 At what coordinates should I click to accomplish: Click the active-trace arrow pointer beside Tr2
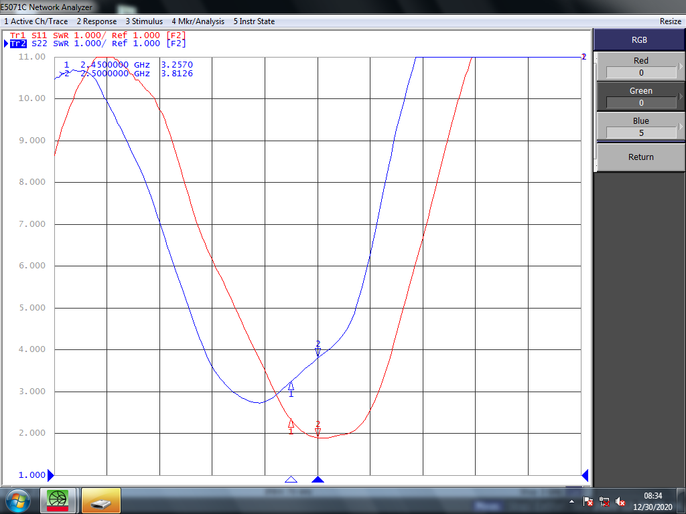(x=5, y=43)
